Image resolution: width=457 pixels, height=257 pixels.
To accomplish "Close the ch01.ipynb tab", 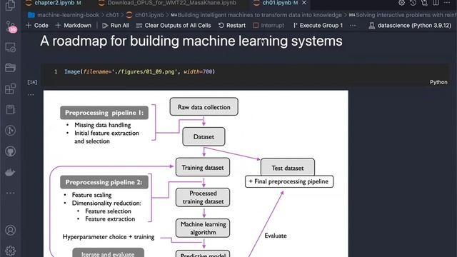I will 304,3.
